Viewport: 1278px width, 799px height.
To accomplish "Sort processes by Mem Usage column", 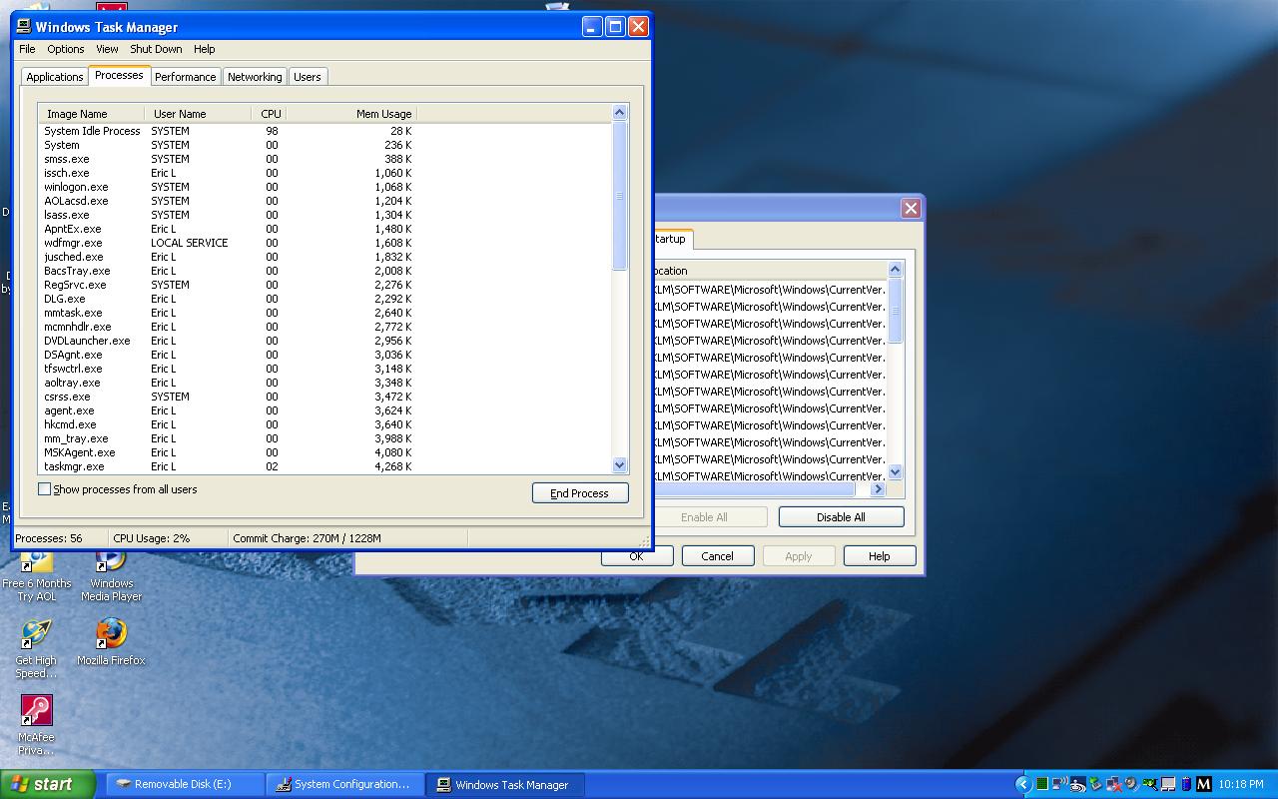I will [x=351, y=114].
